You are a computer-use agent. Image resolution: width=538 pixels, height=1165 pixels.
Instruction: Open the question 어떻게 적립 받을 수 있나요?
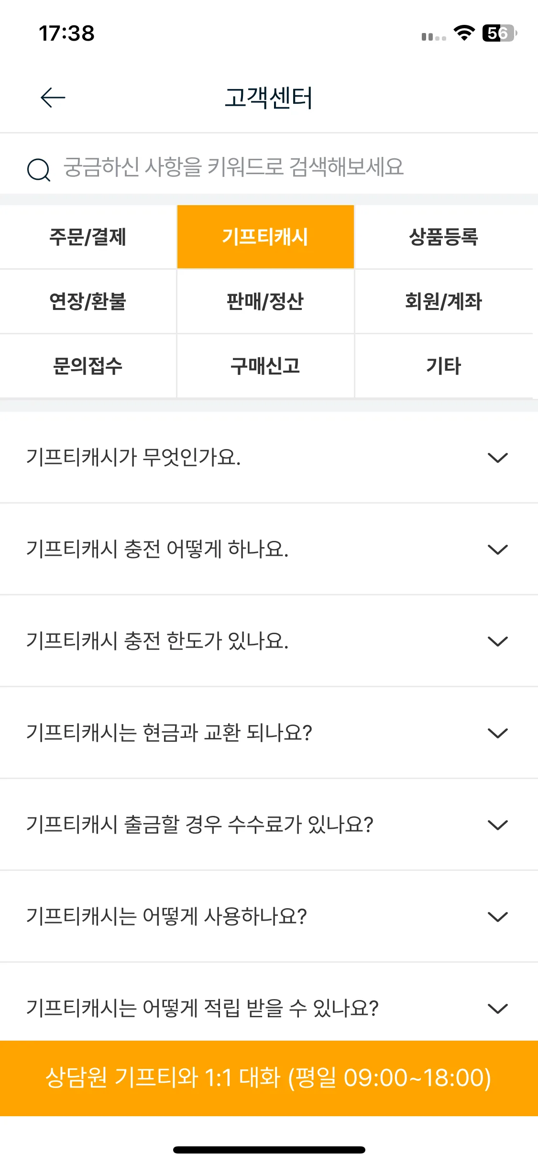[269, 1002]
